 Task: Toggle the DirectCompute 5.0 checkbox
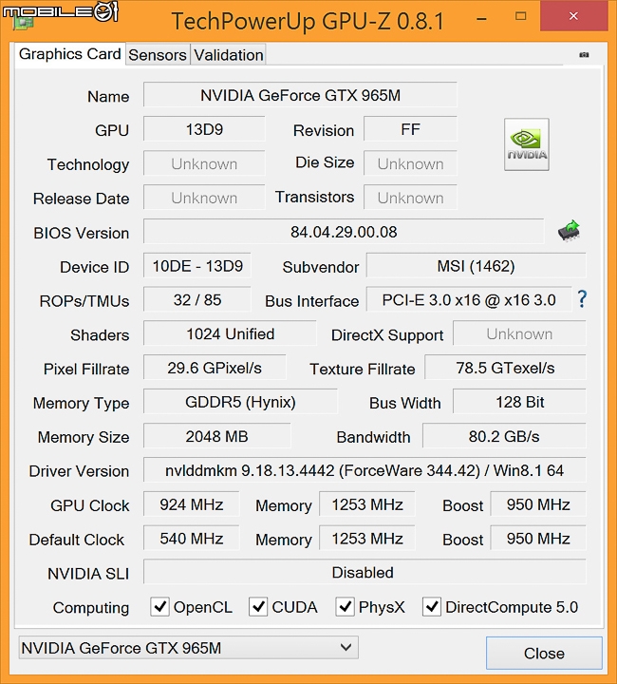point(431,606)
